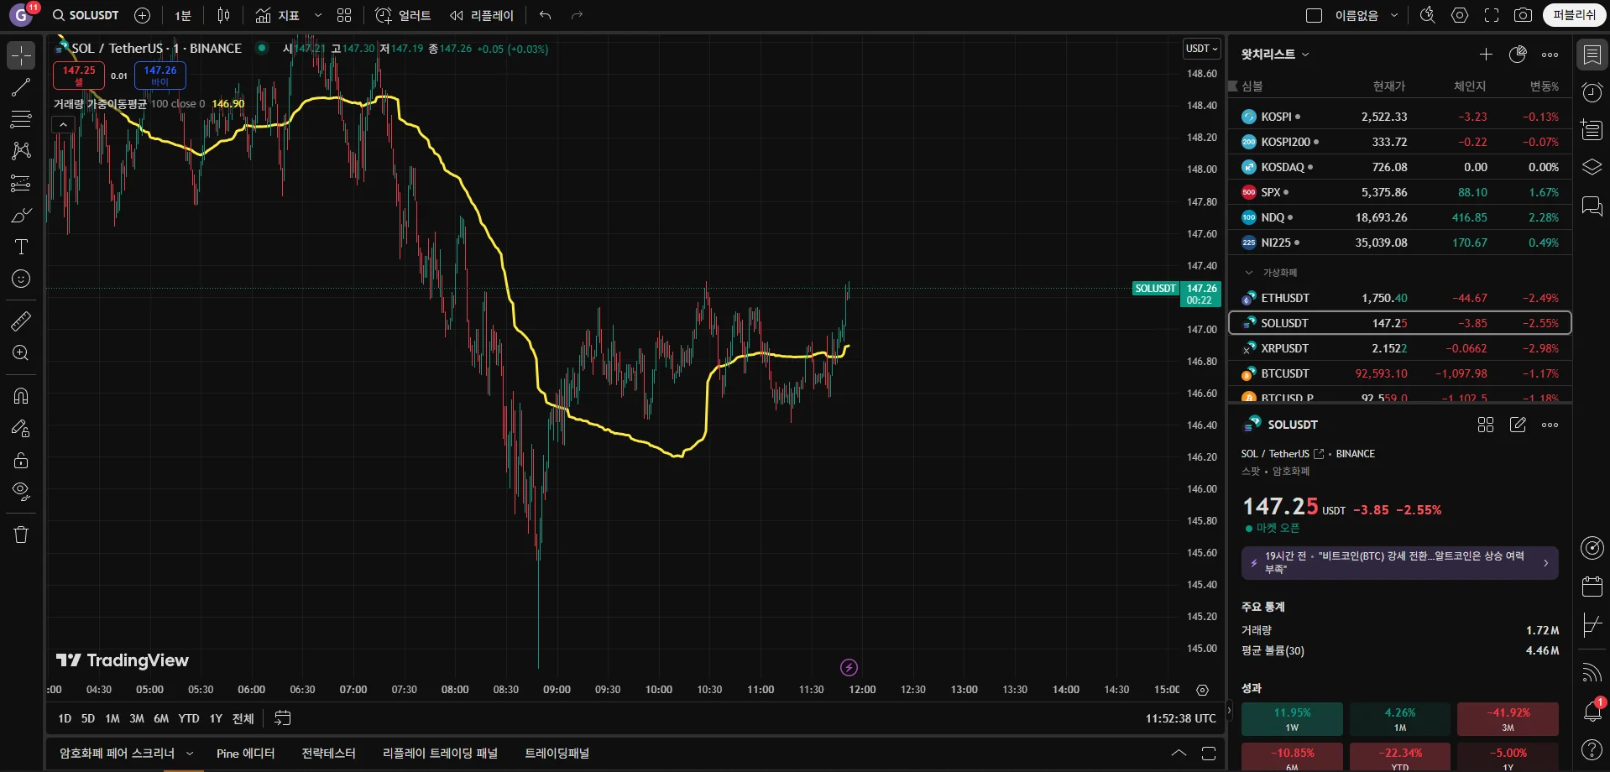Screen dimensions: 1610x772
Task: Expand the crypto screener dropdown arrow
Action: point(190,754)
